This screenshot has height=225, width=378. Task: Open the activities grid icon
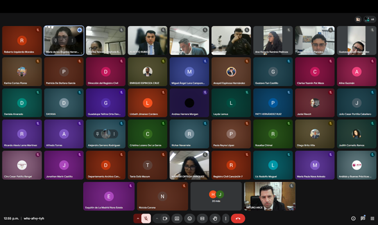372,218
